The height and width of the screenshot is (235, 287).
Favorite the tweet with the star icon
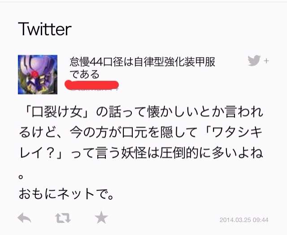click(x=101, y=217)
